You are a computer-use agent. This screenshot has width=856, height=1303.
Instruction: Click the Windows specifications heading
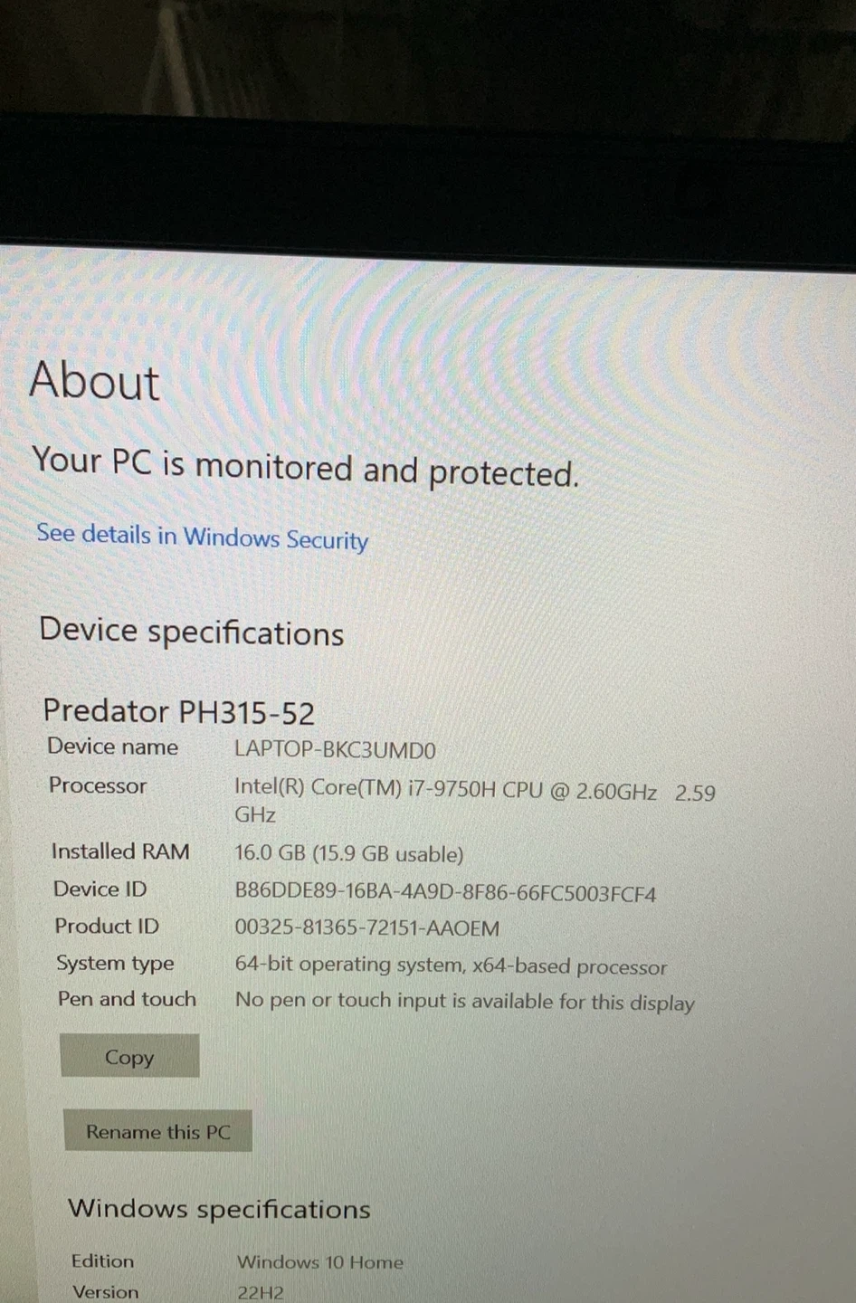click(x=219, y=1209)
